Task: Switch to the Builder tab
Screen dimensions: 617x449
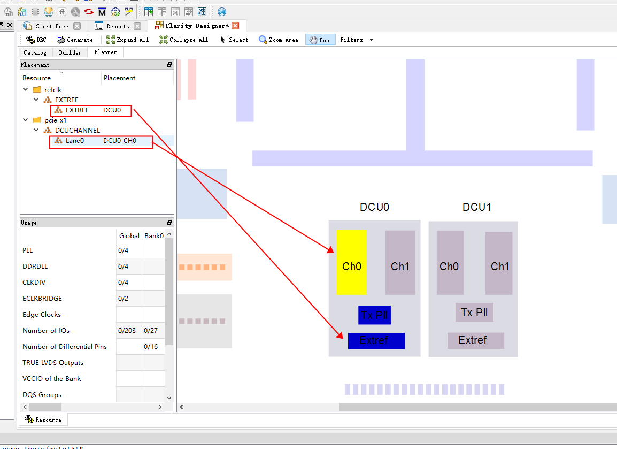Action: (70, 52)
